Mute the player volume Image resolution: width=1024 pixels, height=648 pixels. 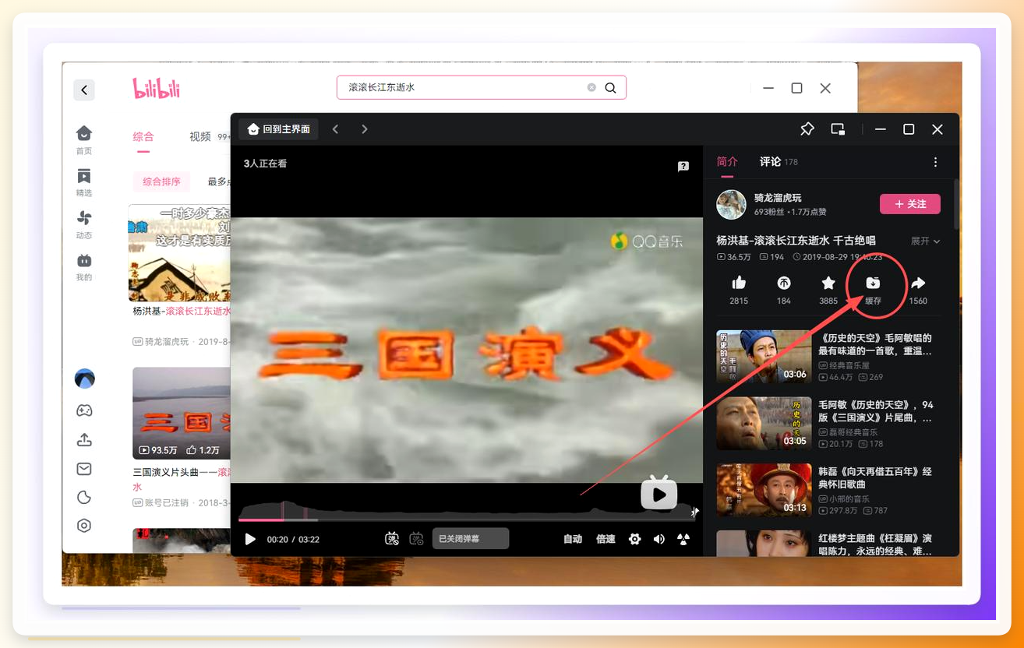[659, 539]
